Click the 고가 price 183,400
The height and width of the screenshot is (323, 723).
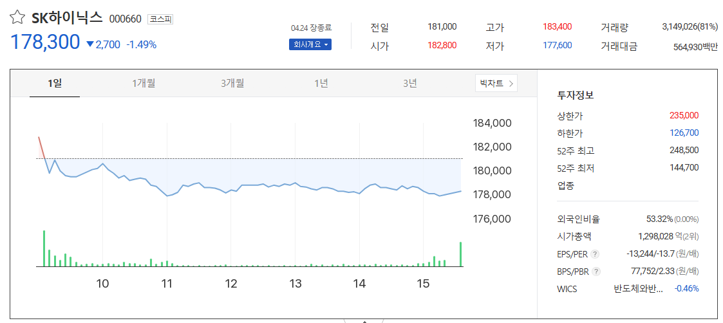pyautogui.click(x=557, y=27)
